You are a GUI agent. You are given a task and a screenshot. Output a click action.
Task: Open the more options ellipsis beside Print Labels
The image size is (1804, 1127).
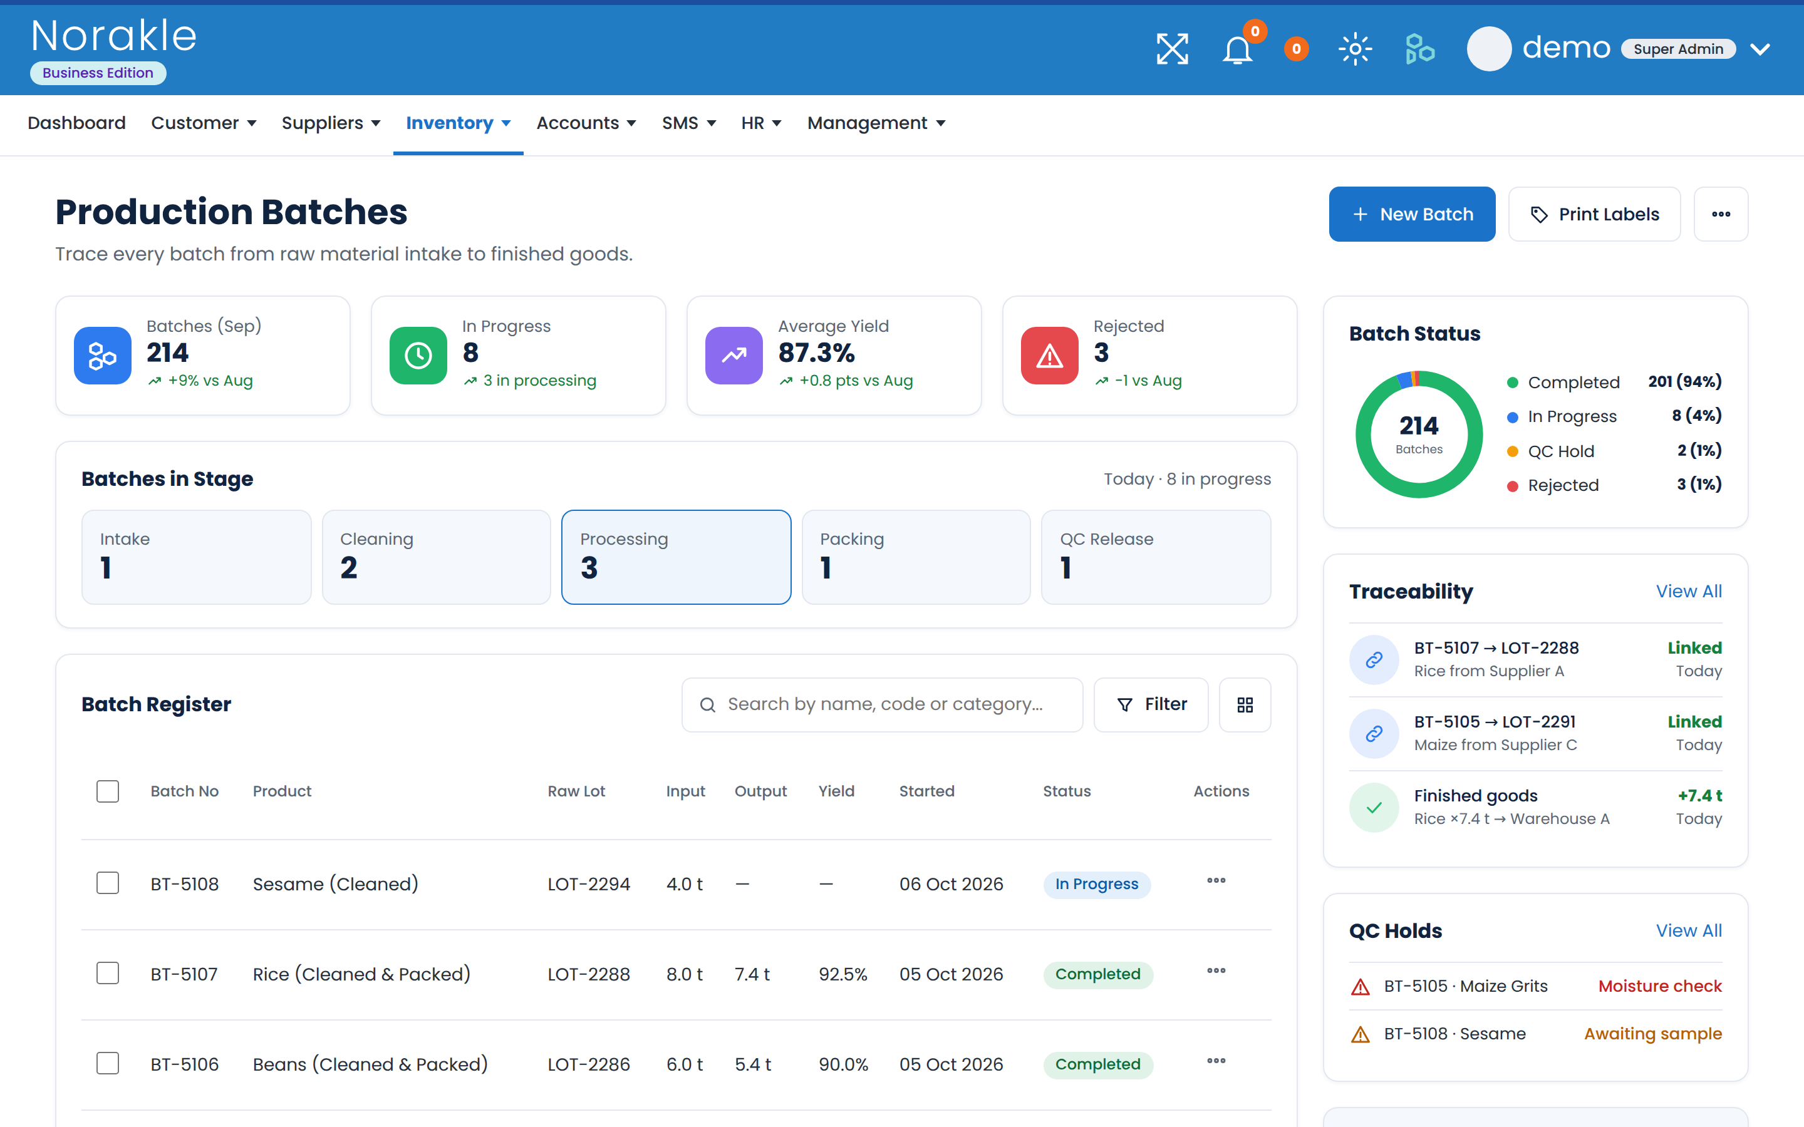(1721, 214)
